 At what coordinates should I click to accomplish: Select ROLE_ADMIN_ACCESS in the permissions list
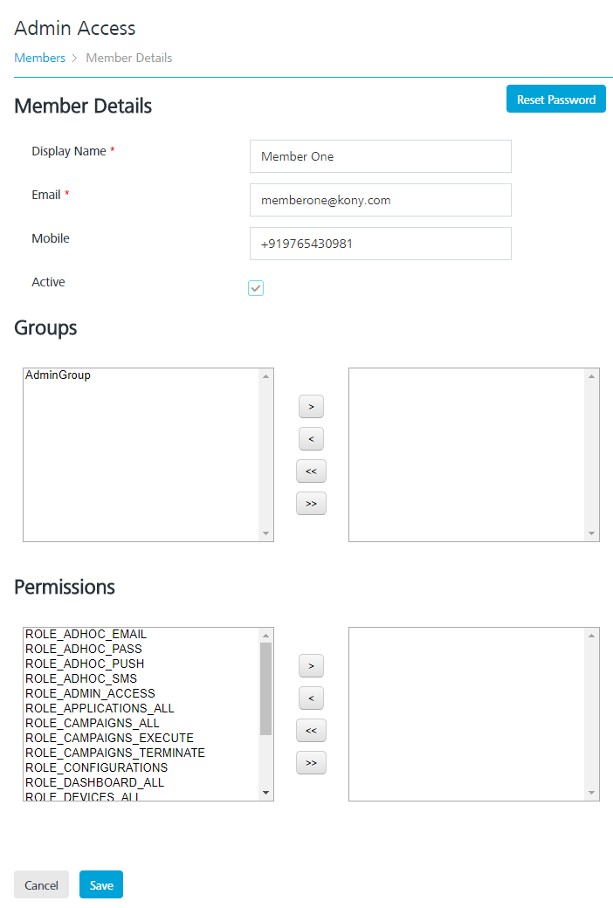90,693
